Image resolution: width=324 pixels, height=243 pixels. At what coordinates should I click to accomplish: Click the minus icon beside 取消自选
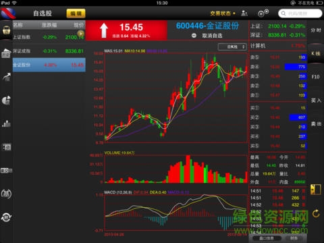(194, 36)
